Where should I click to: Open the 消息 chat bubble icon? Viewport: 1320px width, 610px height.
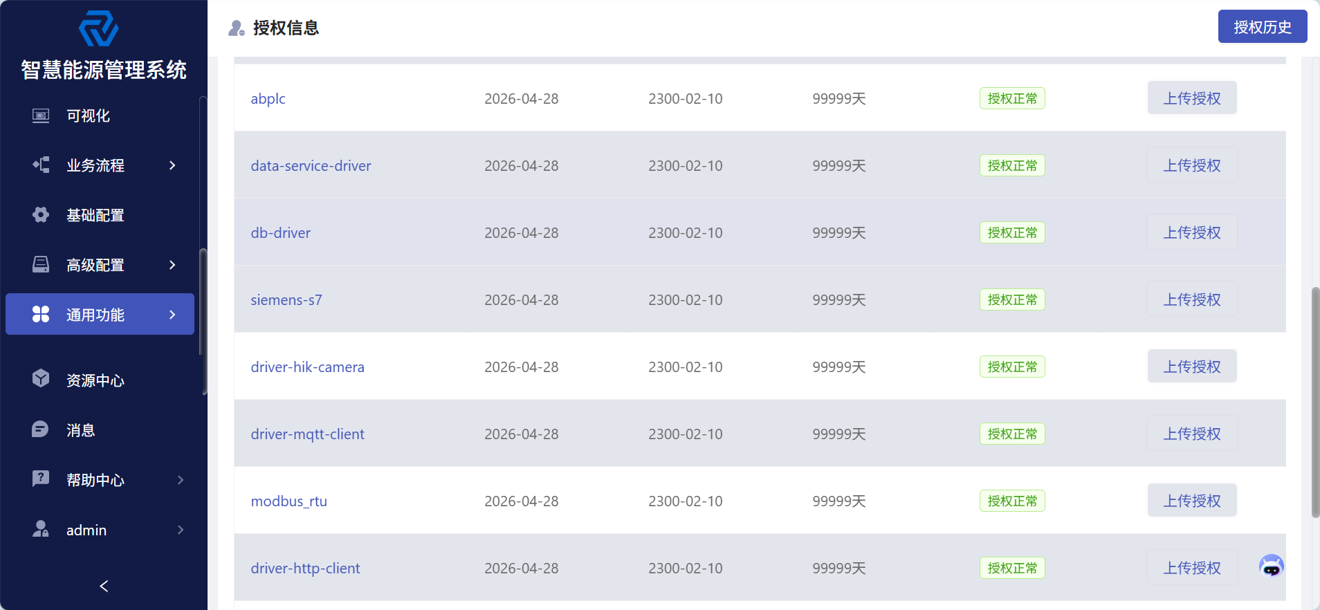pyautogui.click(x=40, y=429)
